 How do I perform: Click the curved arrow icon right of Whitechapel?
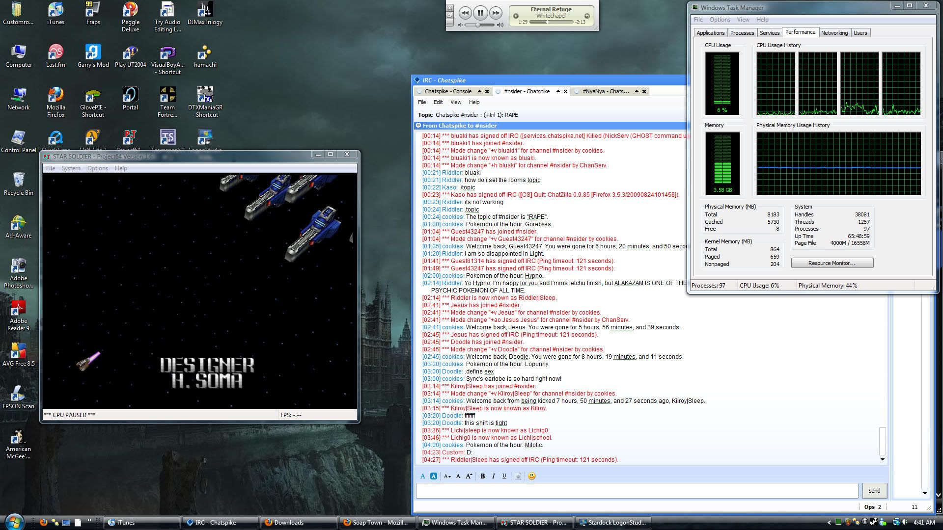click(x=587, y=16)
